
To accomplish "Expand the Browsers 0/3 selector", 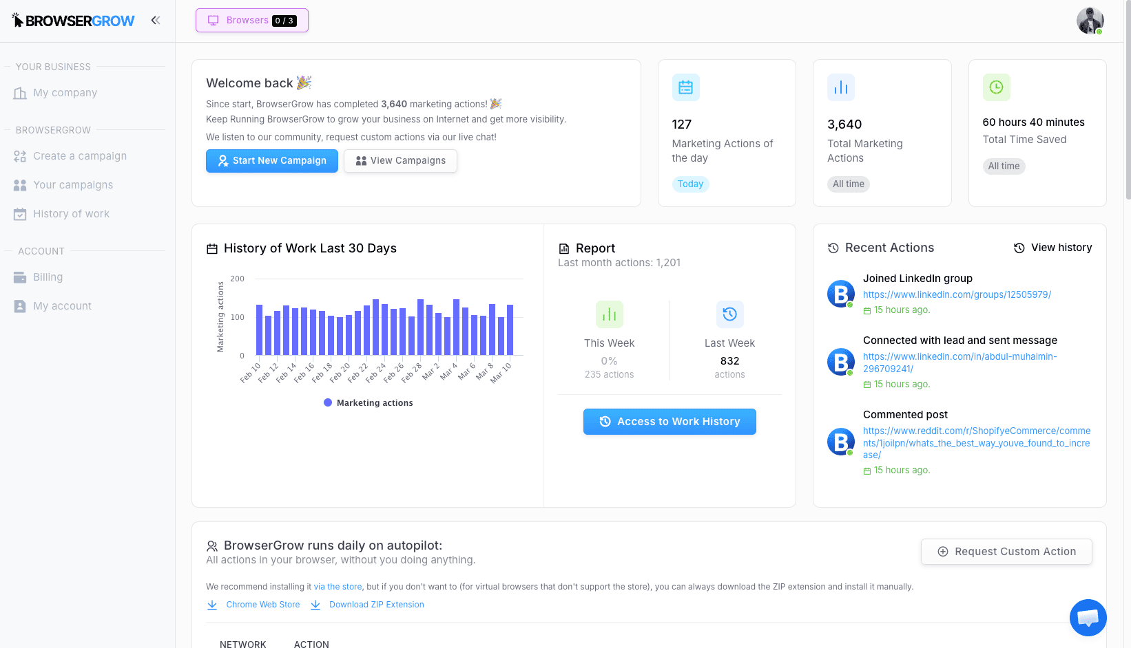I will pyautogui.click(x=251, y=20).
